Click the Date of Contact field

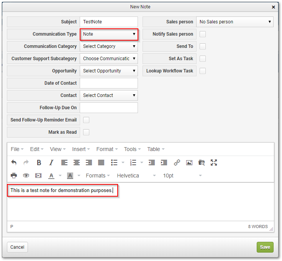(109, 83)
